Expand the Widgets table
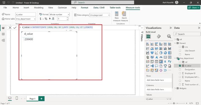Screen dimensions: 201x105 pyautogui.click(x=175, y=88)
